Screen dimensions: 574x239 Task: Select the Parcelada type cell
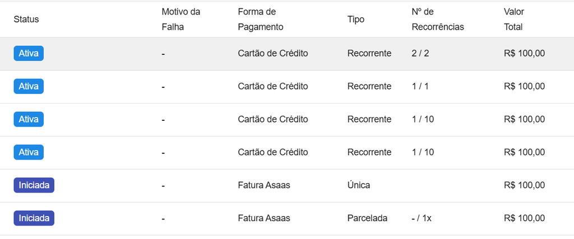click(368, 218)
